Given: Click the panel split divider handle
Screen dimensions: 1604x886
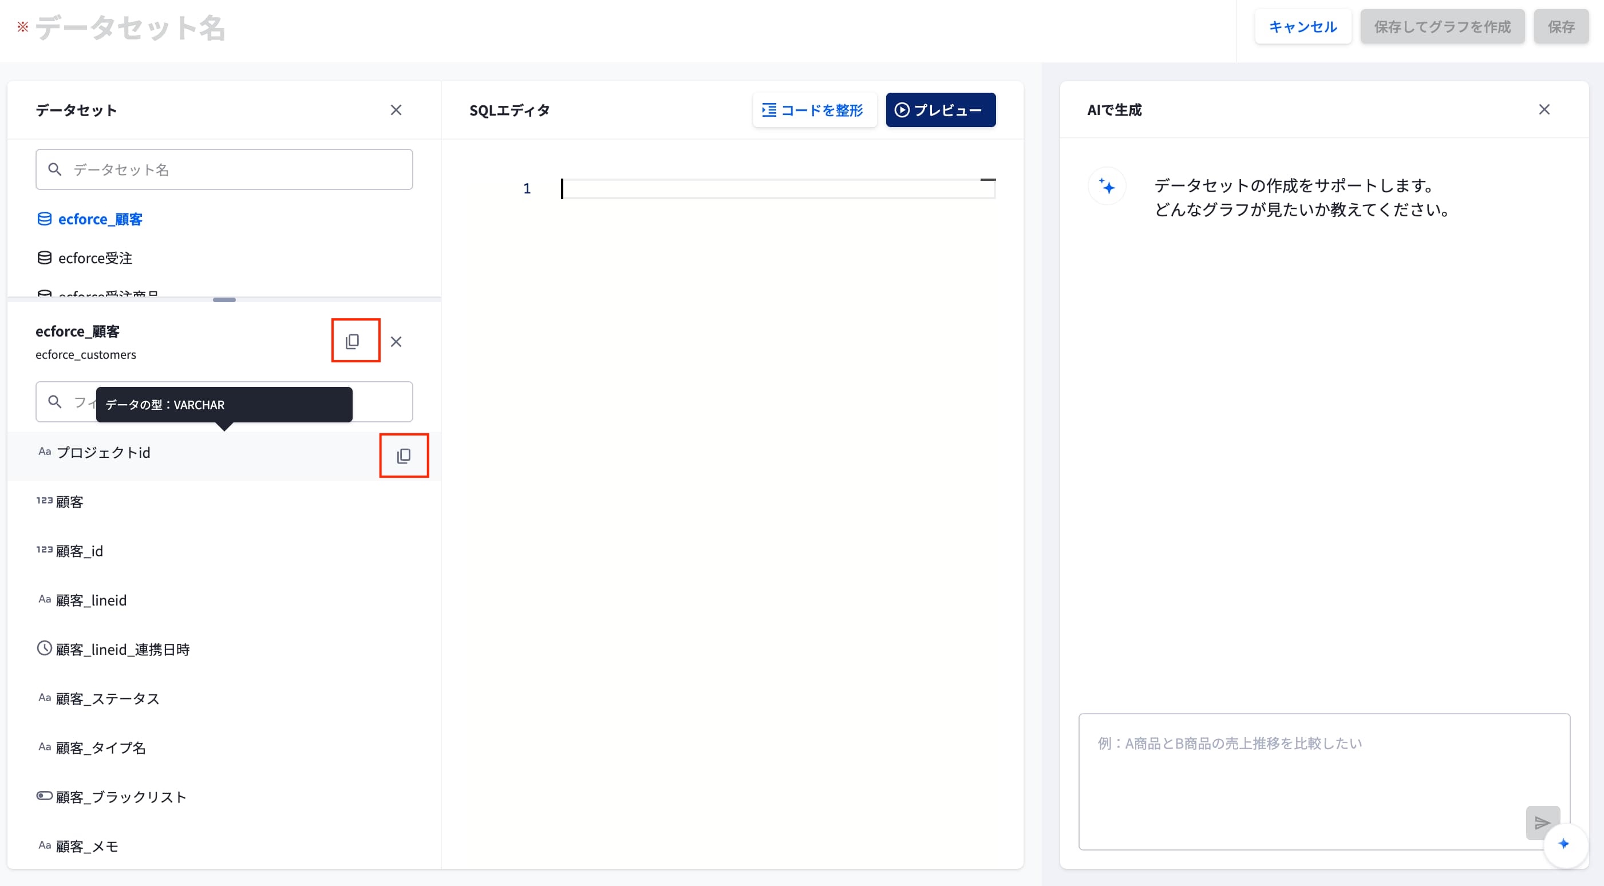Looking at the screenshot, I should click(224, 300).
